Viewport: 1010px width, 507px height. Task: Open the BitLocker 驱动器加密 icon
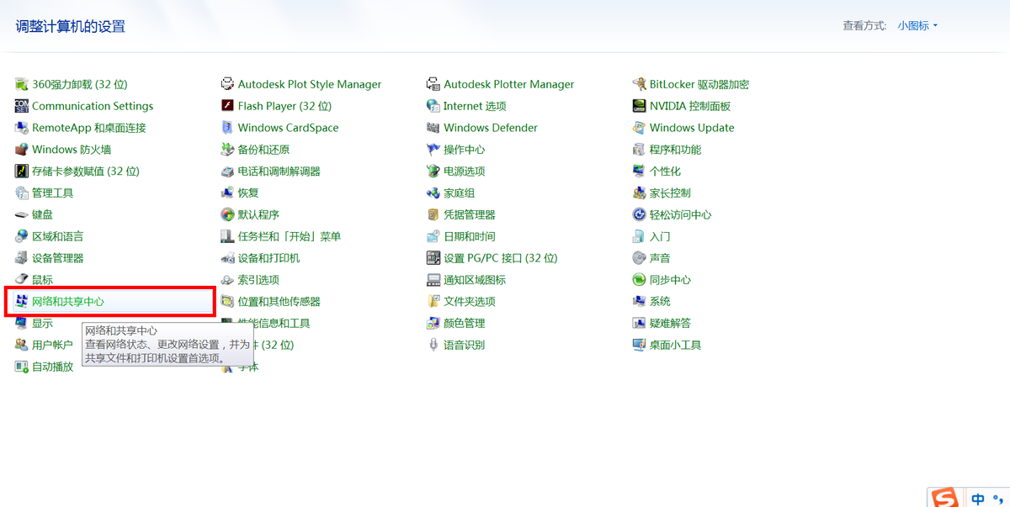(x=640, y=84)
